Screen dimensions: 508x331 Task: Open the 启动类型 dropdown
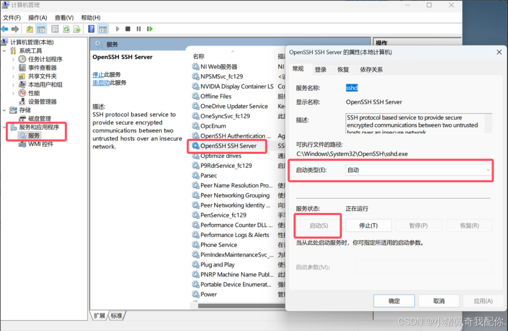[488, 170]
